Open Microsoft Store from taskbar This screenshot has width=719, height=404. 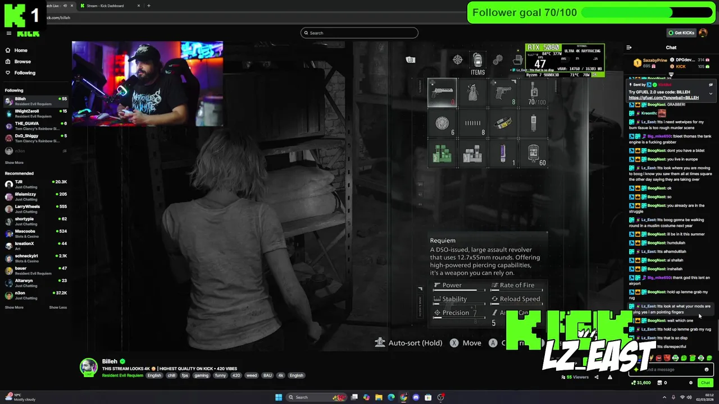(x=428, y=397)
